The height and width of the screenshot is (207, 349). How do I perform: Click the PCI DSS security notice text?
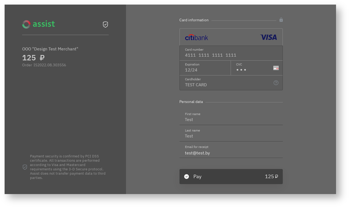pyautogui.click(x=68, y=167)
